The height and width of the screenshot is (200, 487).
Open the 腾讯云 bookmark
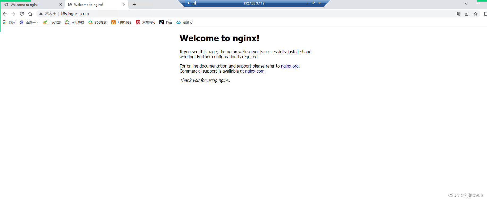point(184,23)
